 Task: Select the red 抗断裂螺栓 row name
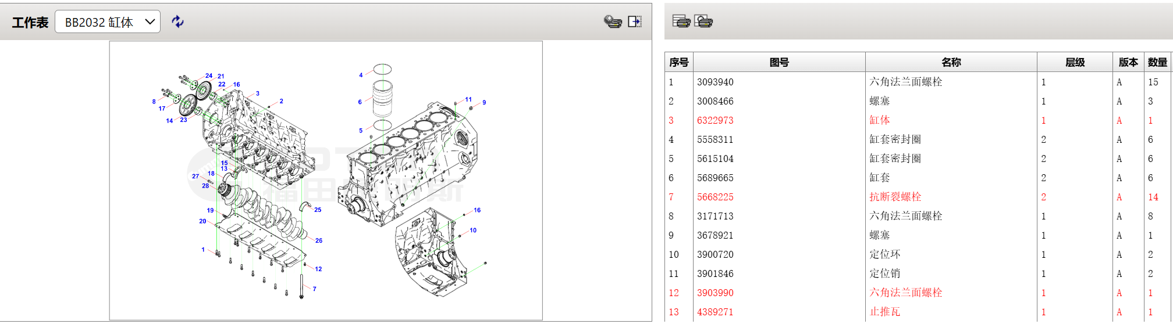pos(895,197)
